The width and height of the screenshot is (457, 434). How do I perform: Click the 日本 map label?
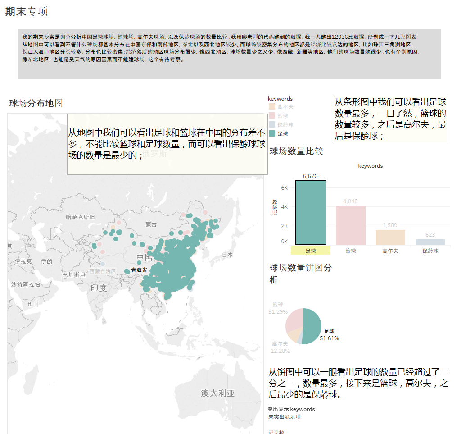[x=227, y=255]
